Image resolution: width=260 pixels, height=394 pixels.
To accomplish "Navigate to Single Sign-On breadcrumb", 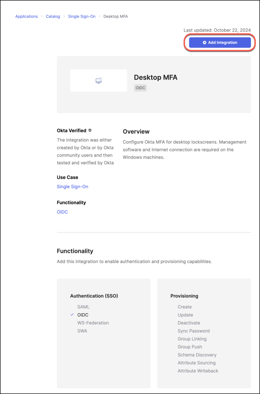I will coord(82,17).
